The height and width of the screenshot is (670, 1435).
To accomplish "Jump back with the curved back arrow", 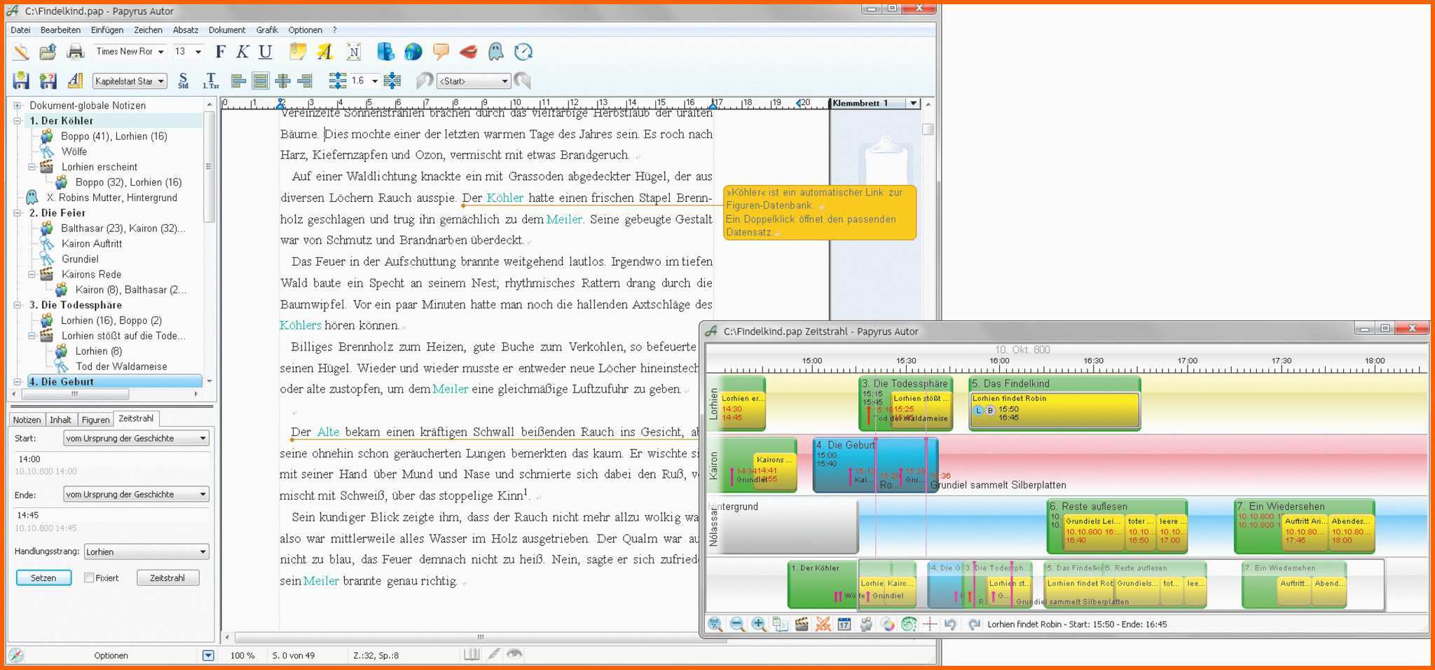I will pyautogui.click(x=425, y=81).
